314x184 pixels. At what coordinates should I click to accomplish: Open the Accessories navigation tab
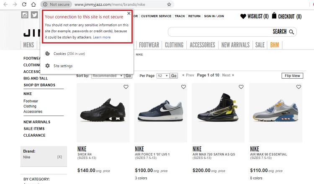pos(202,45)
